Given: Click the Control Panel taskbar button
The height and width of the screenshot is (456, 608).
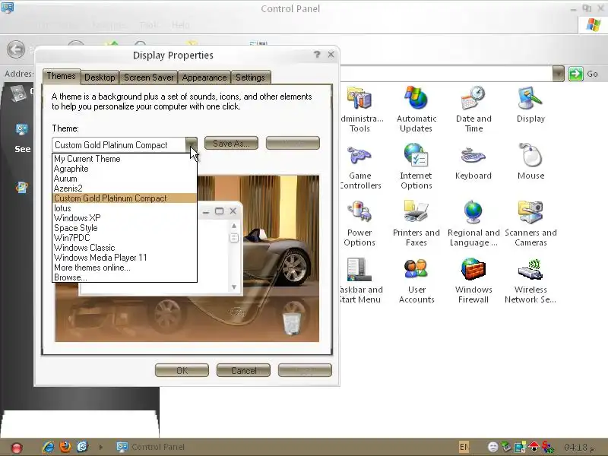Looking at the screenshot, I should 151,447.
